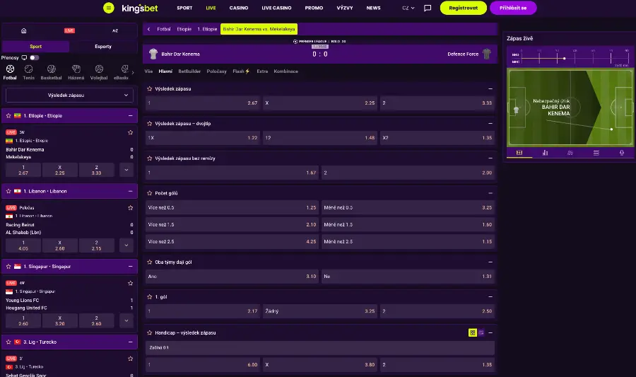Screen dimensions: 636x377
Task: Toggle the Přenosy streaming switch
Action: coord(35,57)
